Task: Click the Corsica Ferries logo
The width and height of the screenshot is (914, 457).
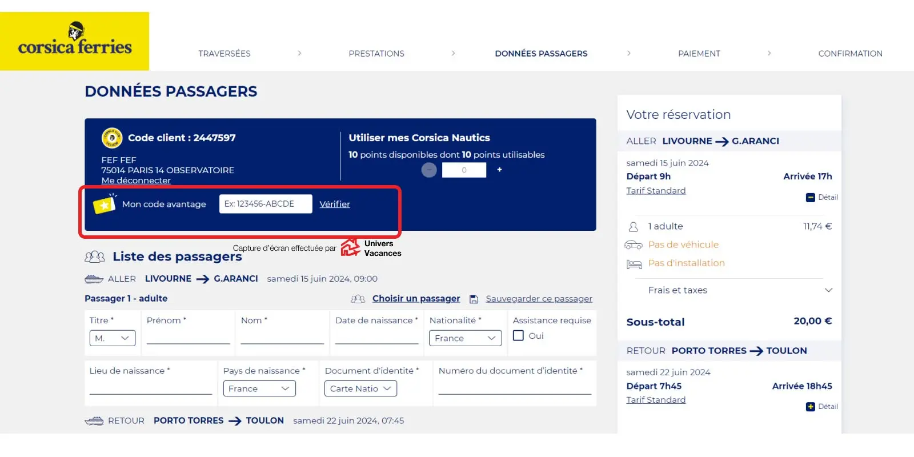Action: click(x=75, y=41)
